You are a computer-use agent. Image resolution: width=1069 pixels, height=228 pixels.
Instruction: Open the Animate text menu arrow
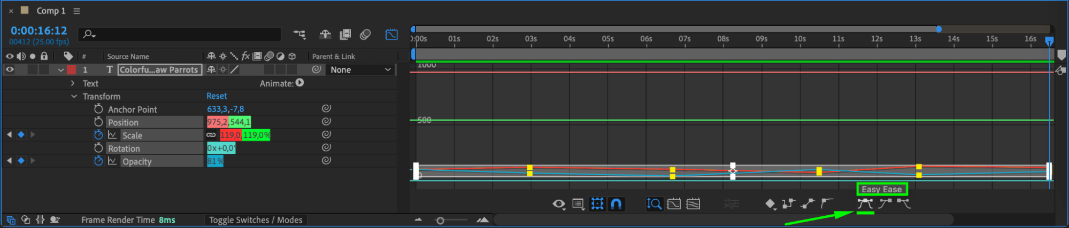pos(299,83)
